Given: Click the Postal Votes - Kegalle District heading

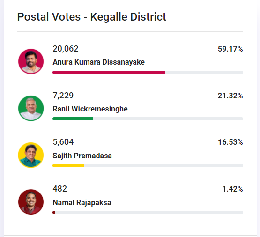Looking at the screenshot, I should 92,17.
